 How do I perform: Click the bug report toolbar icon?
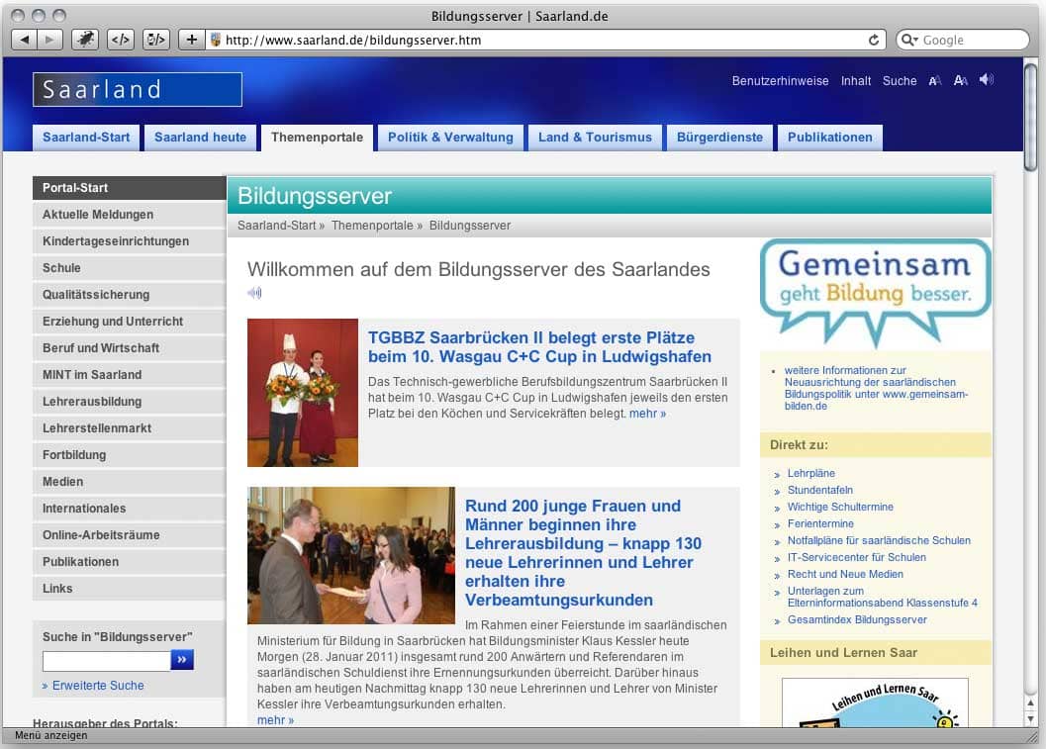(x=86, y=40)
